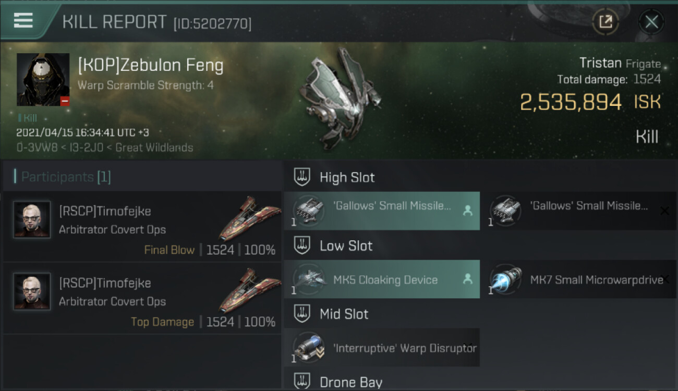
Task: Open Final Blow Timofejke's portrait
Action: click(32, 220)
